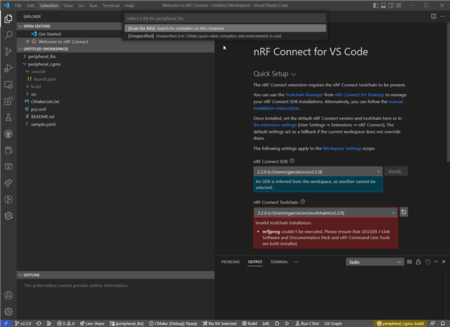Open the Workspace Settings link
Screen dimensions: 450x327
click(x=342, y=148)
